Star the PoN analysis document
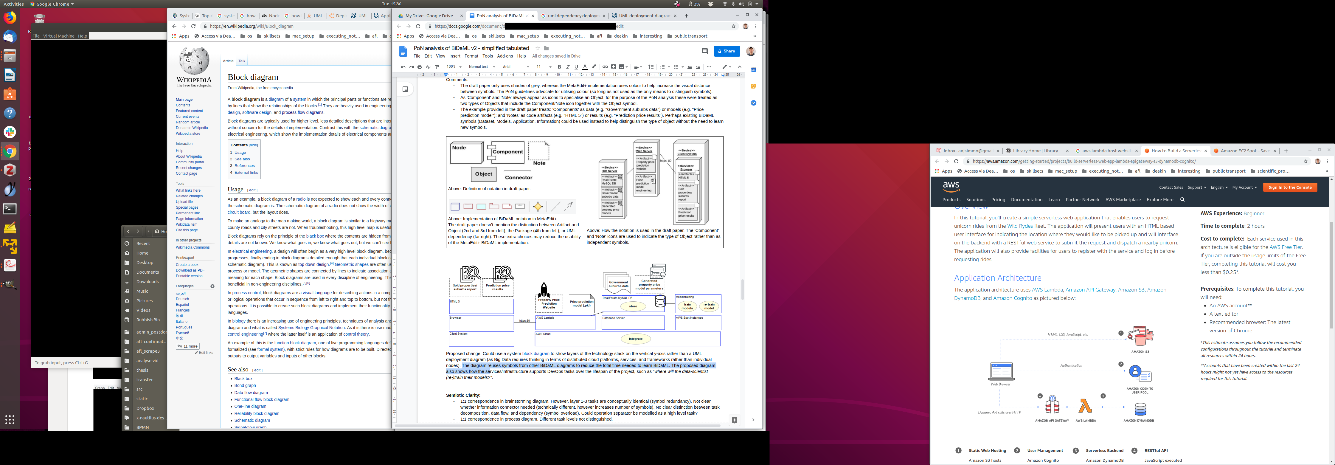The height and width of the screenshot is (465, 1335). (537, 48)
